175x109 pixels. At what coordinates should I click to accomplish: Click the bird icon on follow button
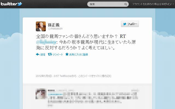point(124,24)
